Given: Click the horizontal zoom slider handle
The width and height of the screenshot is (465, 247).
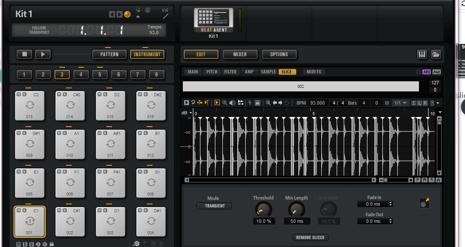Looking at the screenshot, I should pos(385,180).
